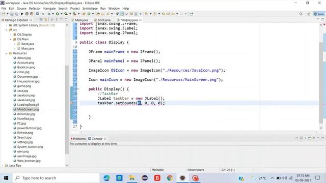Click the Run External Tools icon
Viewport: 326px width, 183px height.
click(74, 14)
